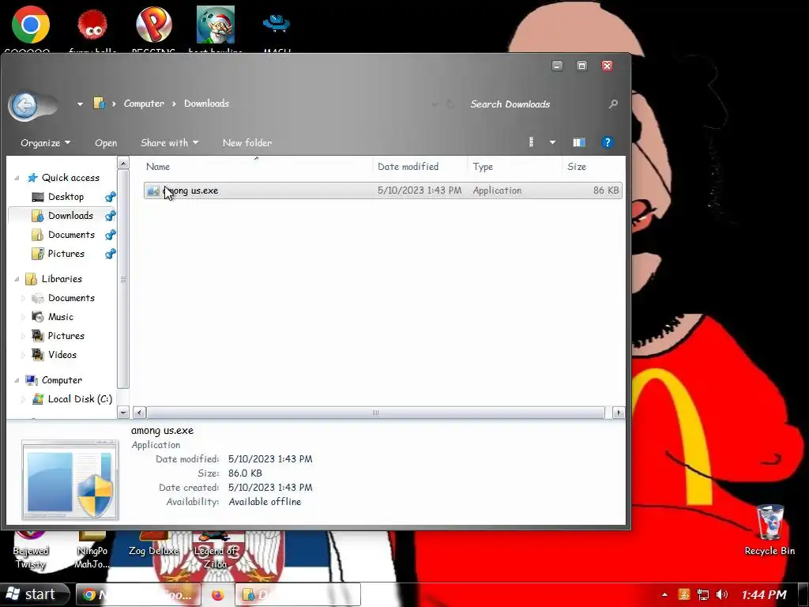Viewport: 809px width, 607px height.
Task: Select Downloads in the address breadcrumb
Action: click(206, 104)
